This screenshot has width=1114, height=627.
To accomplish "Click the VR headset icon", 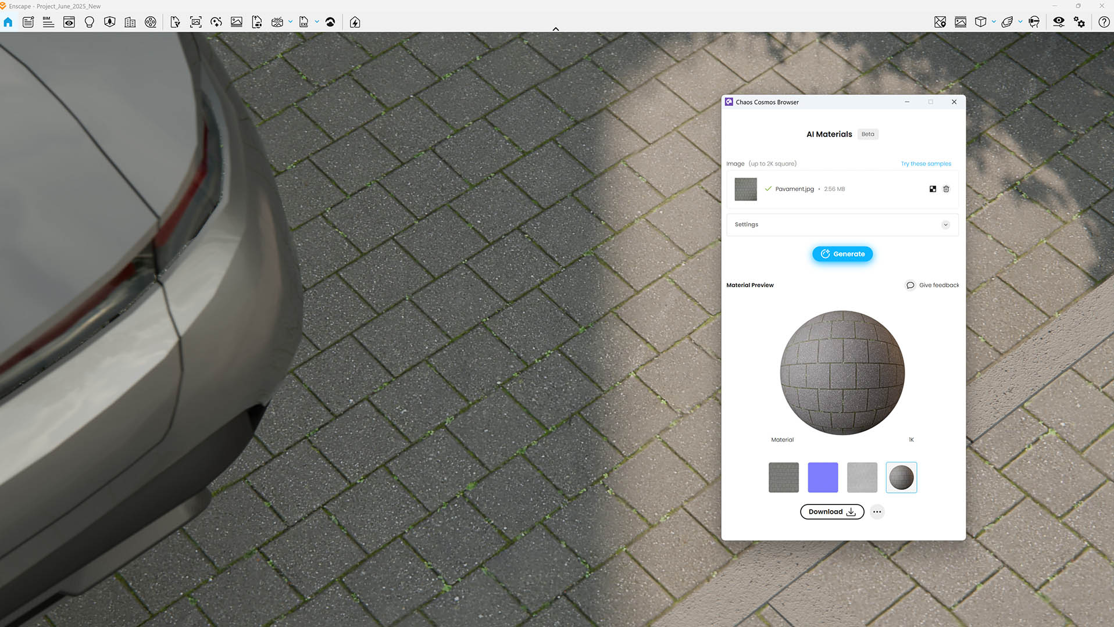I will [x=1034, y=22].
